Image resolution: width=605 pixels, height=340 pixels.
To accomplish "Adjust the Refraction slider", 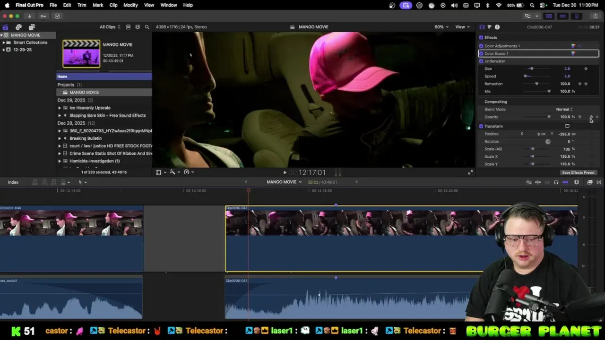I will (x=536, y=84).
